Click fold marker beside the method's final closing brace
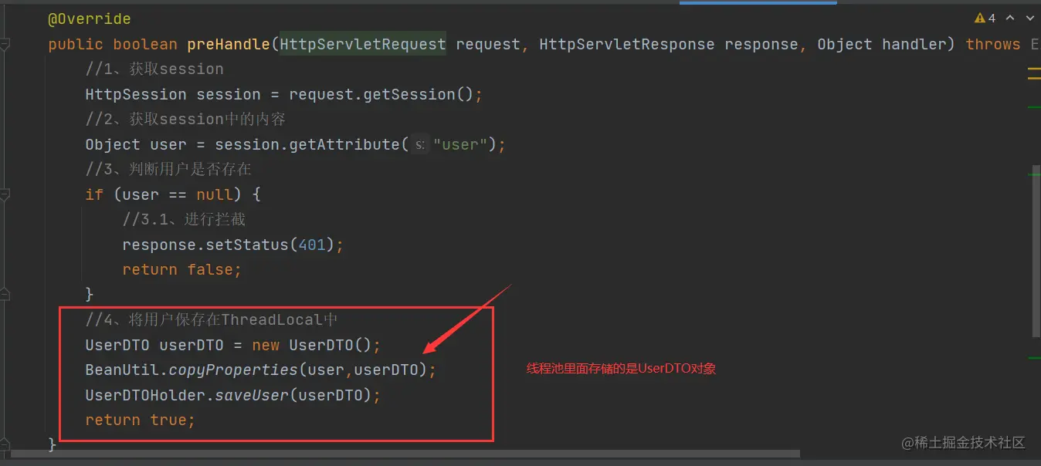The image size is (1041, 466). [5, 444]
